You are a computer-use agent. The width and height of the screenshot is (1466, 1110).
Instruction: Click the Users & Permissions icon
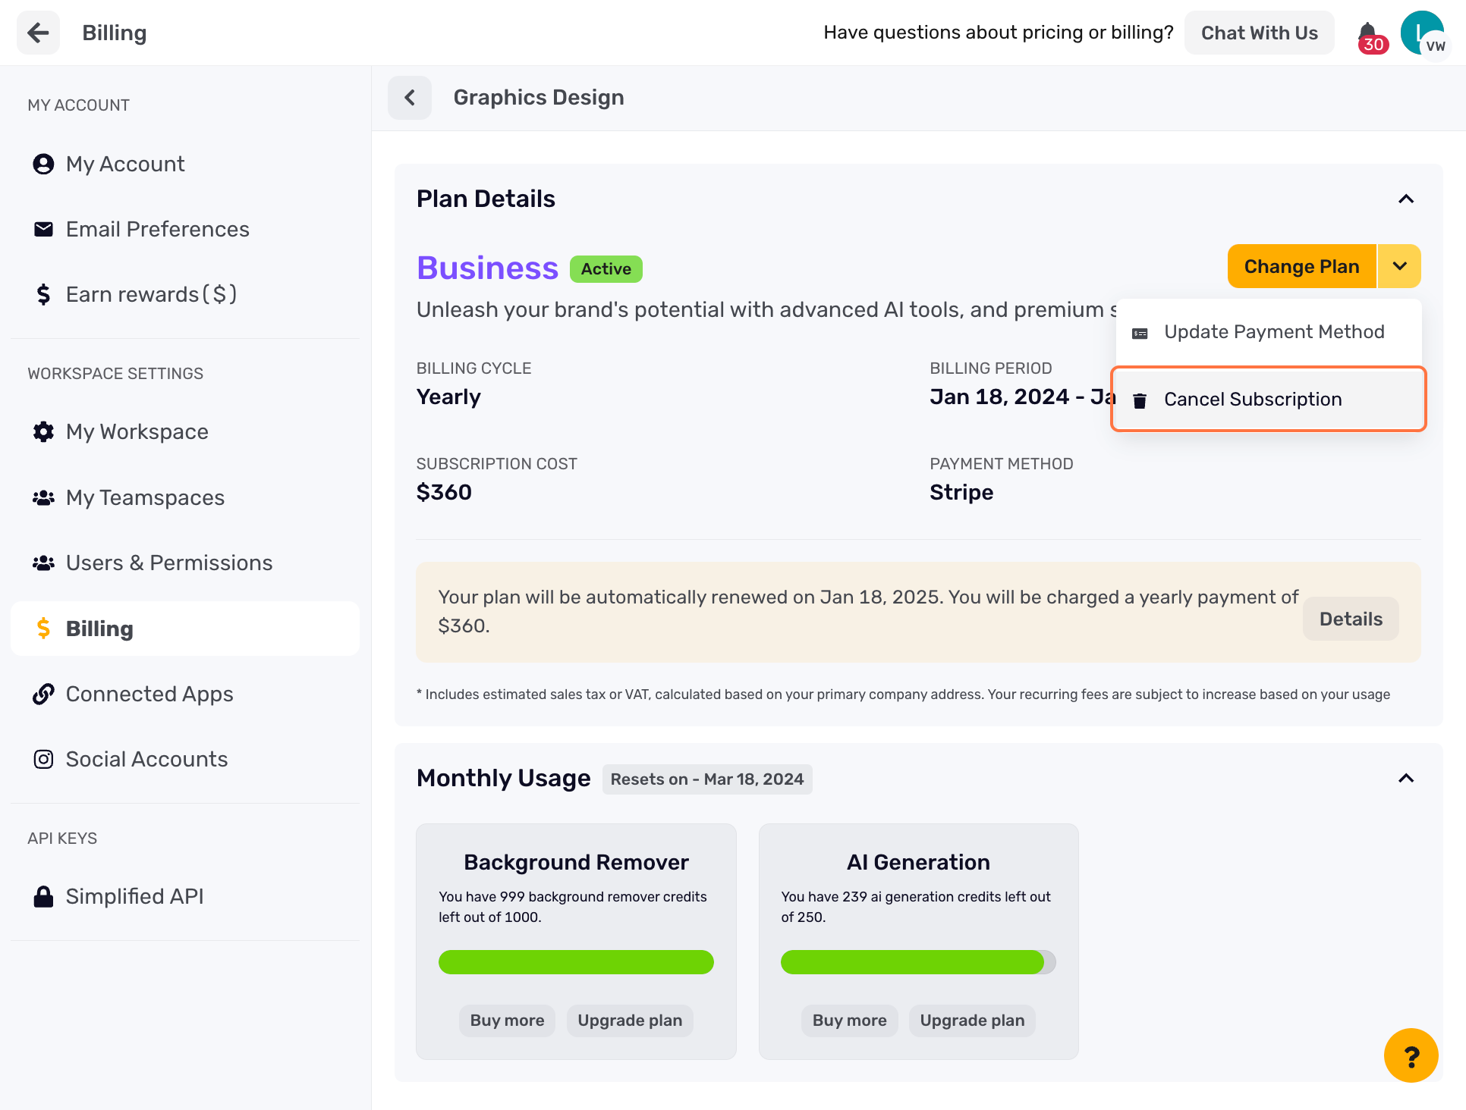pyautogui.click(x=43, y=563)
